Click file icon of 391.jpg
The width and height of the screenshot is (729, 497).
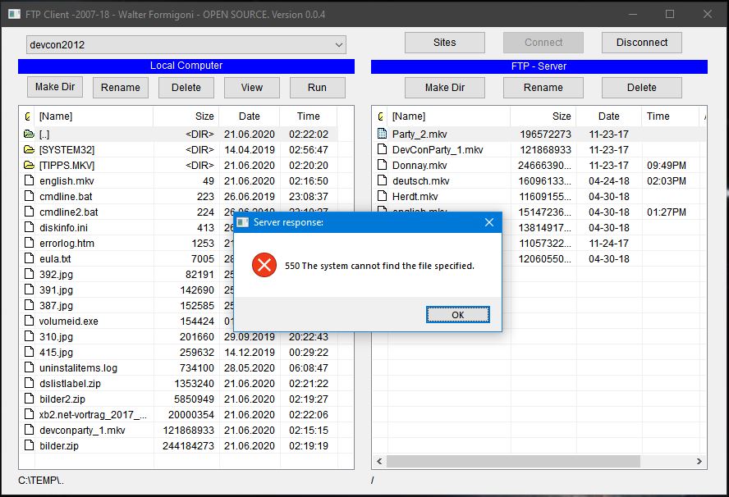(x=29, y=290)
